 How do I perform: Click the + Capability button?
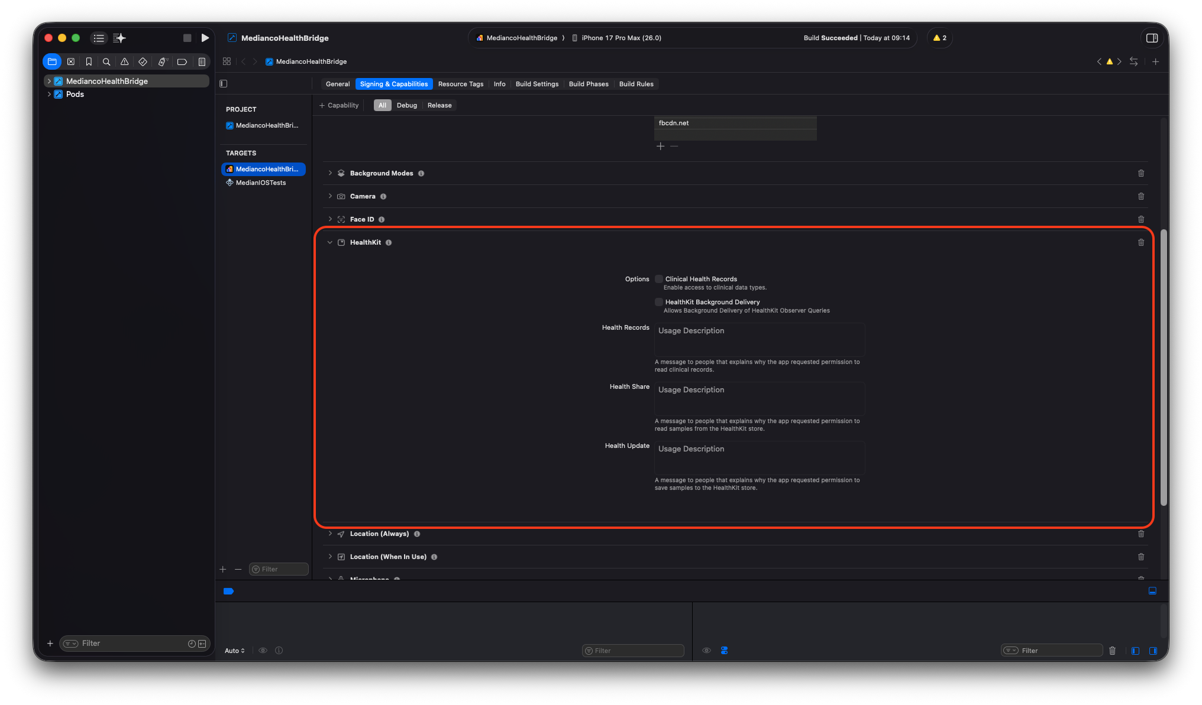coord(339,105)
